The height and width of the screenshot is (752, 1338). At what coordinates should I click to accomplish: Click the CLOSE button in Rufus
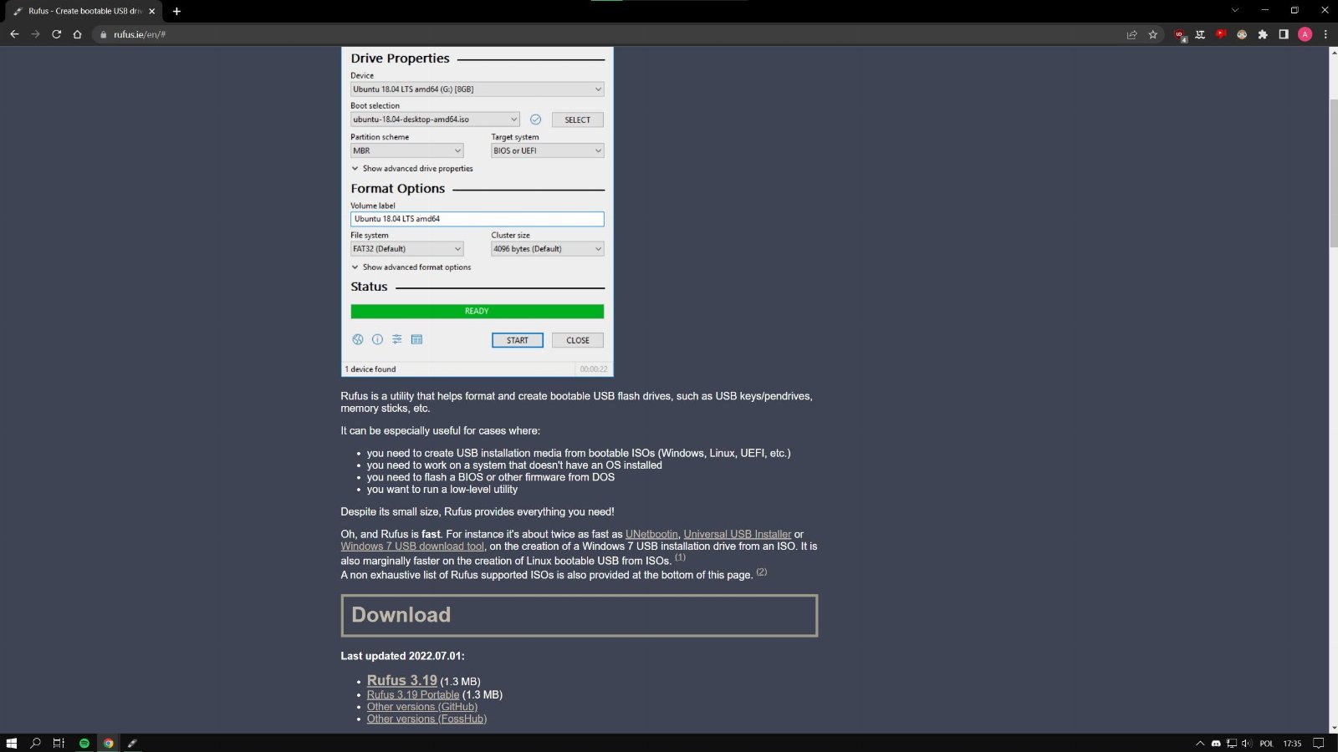(577, 340)
